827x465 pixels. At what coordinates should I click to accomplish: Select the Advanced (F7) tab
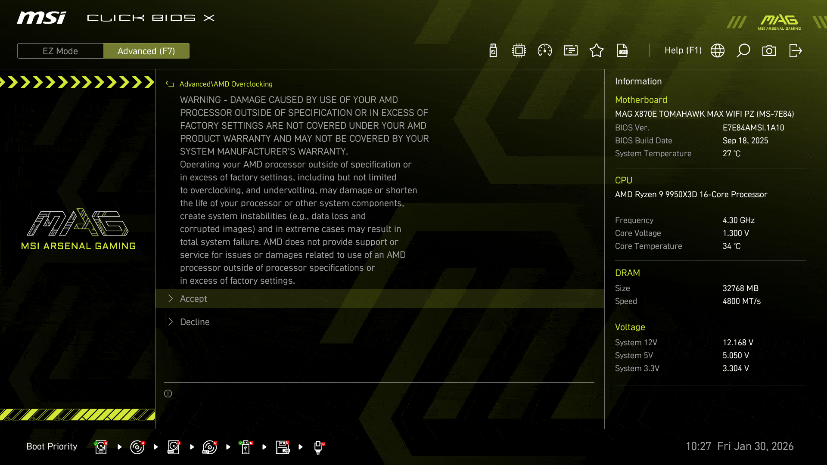146,51
